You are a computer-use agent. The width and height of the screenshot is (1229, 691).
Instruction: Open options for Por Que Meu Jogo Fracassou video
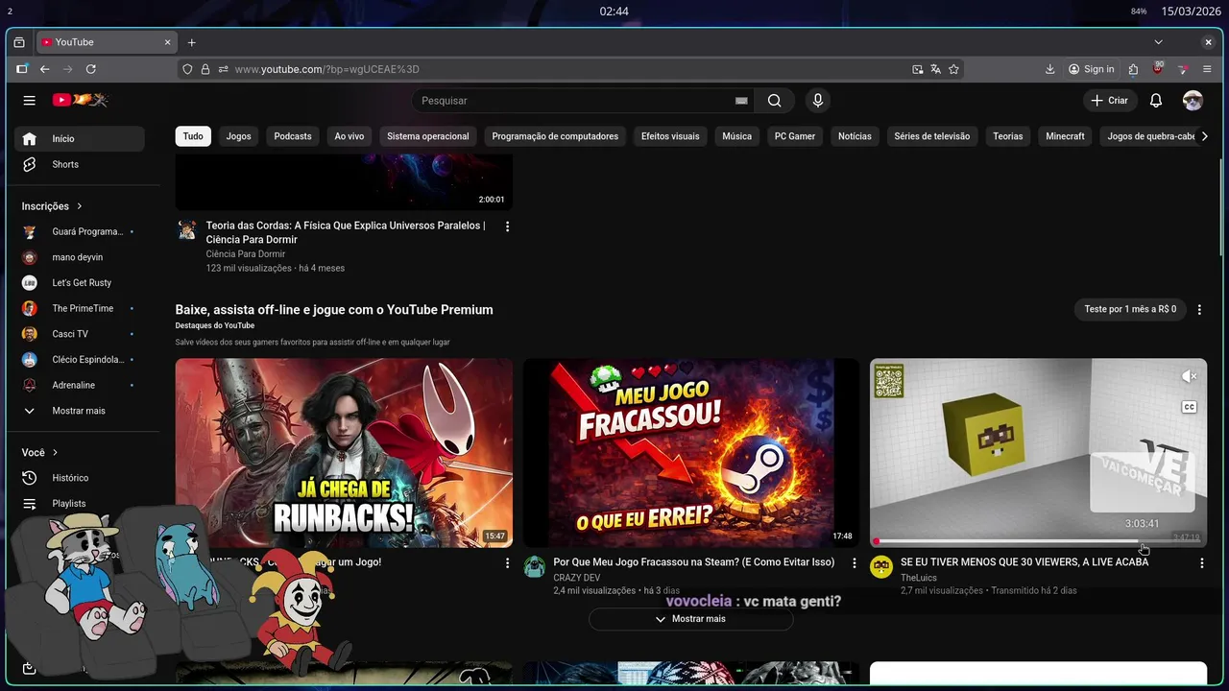coord(855,563)
